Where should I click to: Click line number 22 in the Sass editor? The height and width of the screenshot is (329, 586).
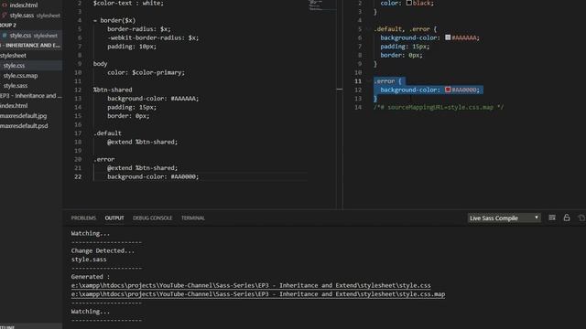(x=78, y=176)
